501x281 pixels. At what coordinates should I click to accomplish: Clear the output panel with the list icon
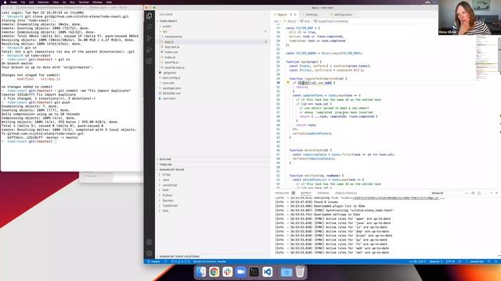pyautogui.click(x=473, y=193)
